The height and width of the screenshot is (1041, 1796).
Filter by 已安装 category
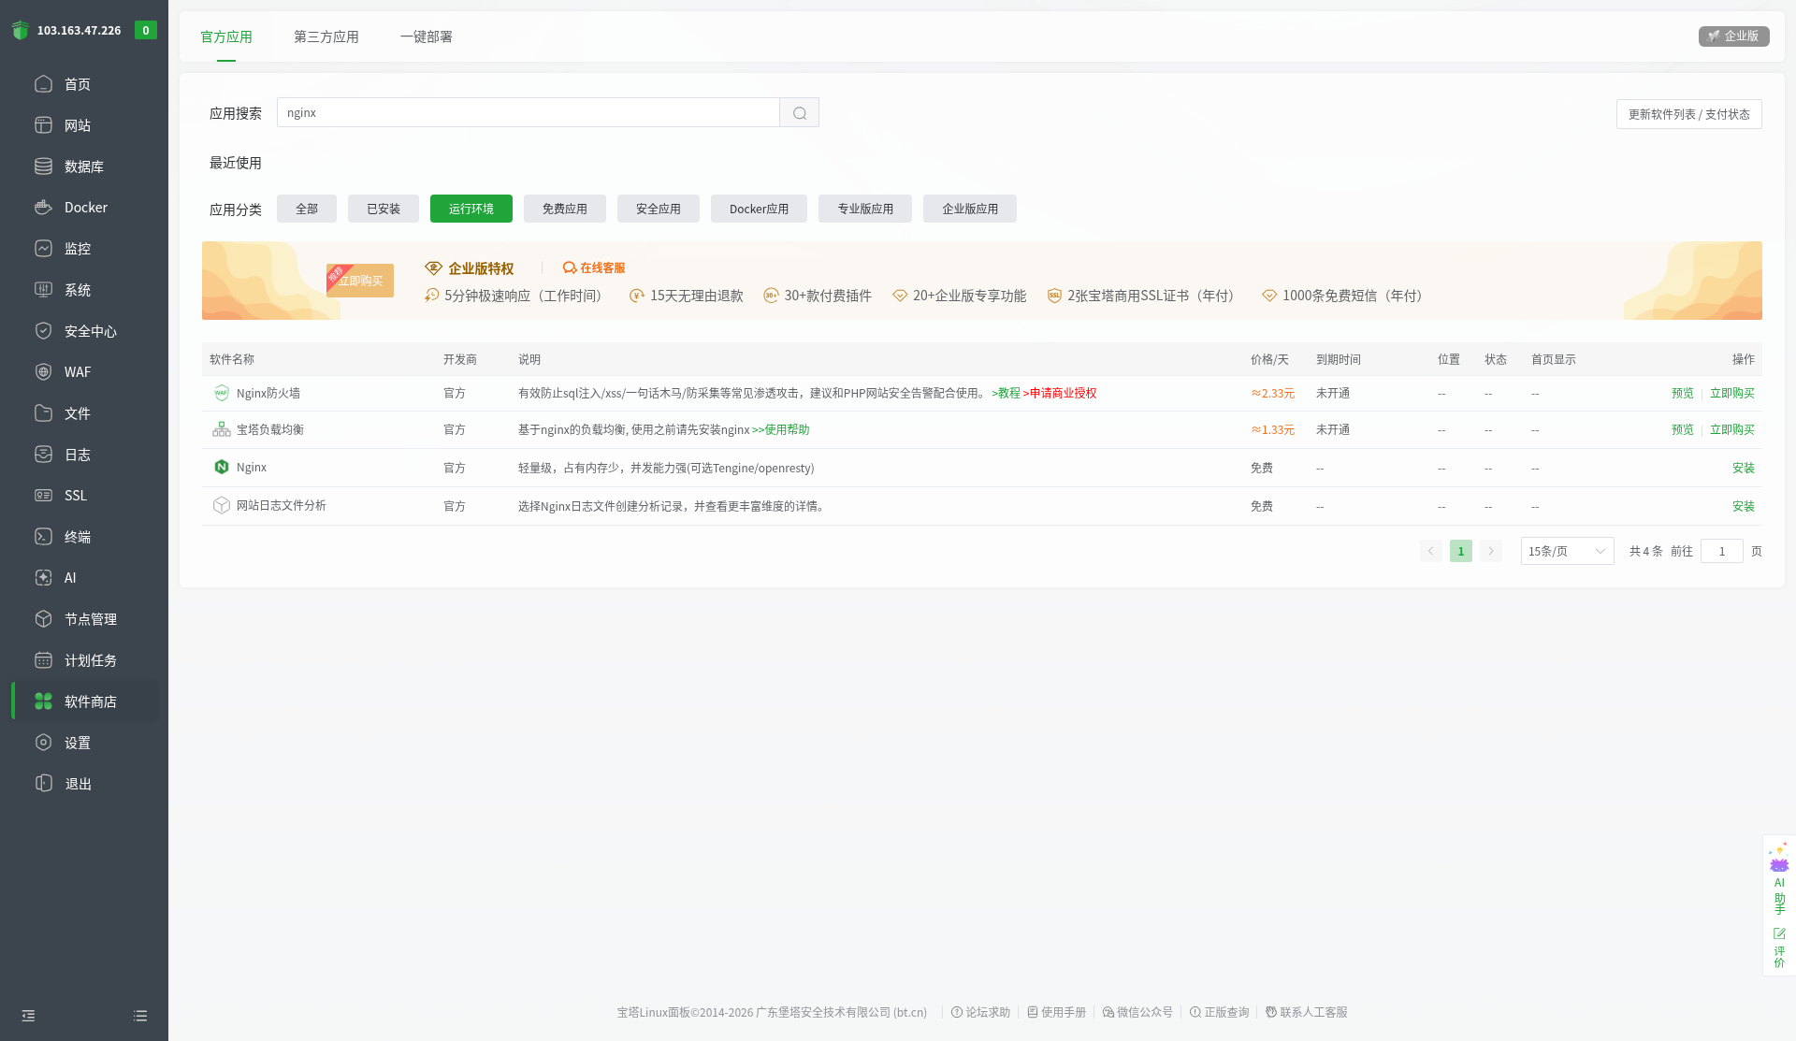tap(384, 209)
